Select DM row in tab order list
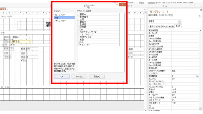The image size is (203, 114). point(98,29)
